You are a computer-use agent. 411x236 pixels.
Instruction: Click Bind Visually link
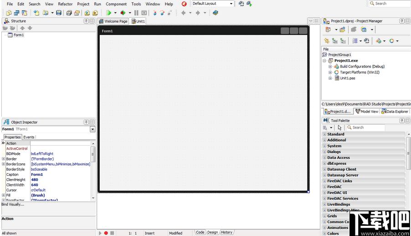[13, 205]
